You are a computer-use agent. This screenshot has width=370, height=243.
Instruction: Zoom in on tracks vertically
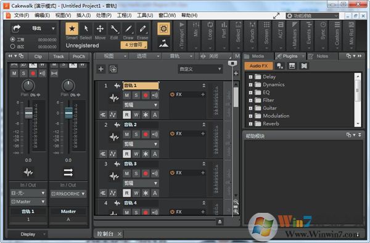(x=236, y=212)
